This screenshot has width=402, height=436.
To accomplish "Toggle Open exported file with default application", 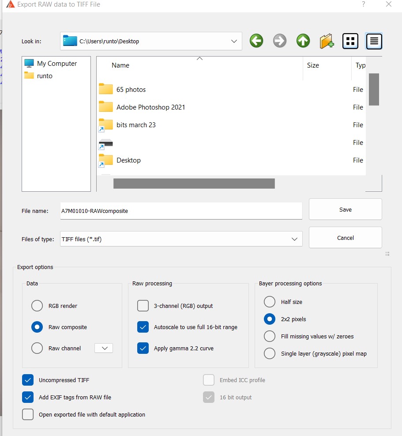I will 28,414.
